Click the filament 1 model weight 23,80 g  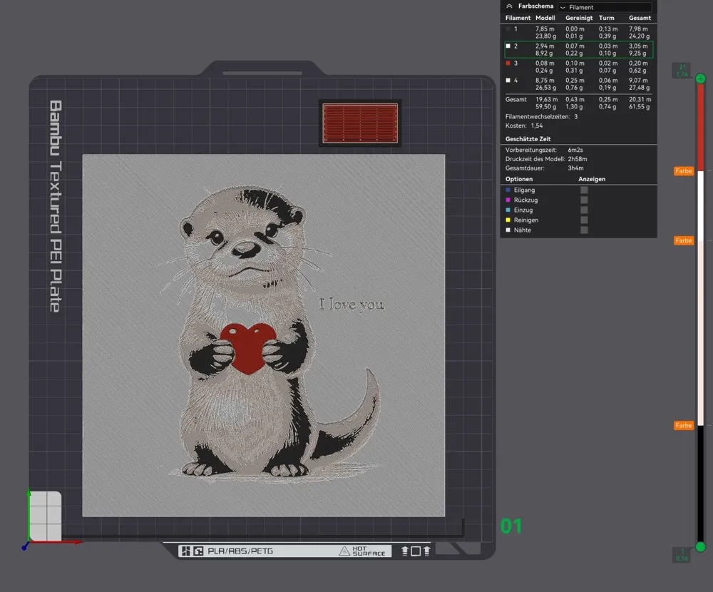[x=545, y=36]
